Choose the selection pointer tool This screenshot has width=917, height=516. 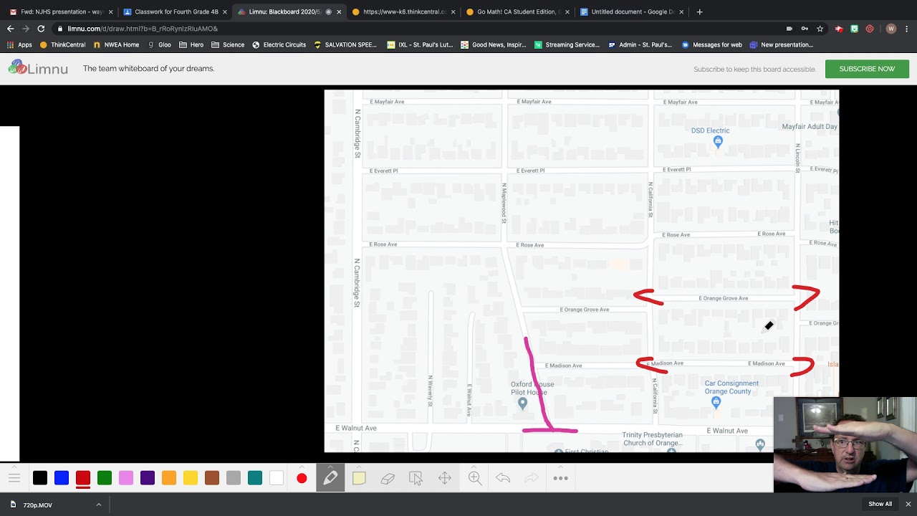pos(416,478)
